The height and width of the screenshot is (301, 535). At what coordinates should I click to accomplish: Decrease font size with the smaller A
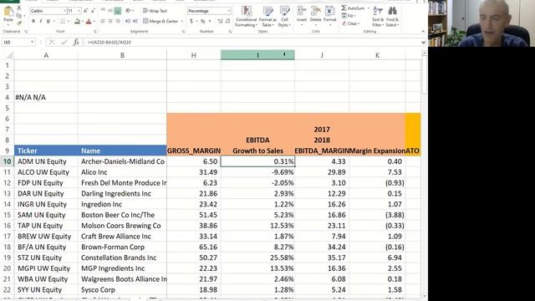[93, 11]
